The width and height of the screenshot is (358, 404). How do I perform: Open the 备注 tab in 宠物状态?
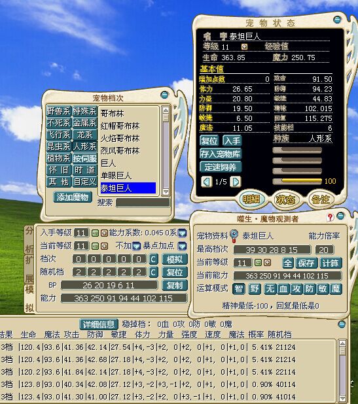pos(320,199)
